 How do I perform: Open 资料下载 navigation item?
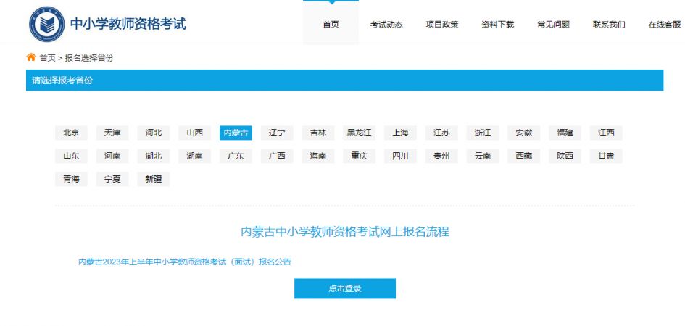coord(497,25)
